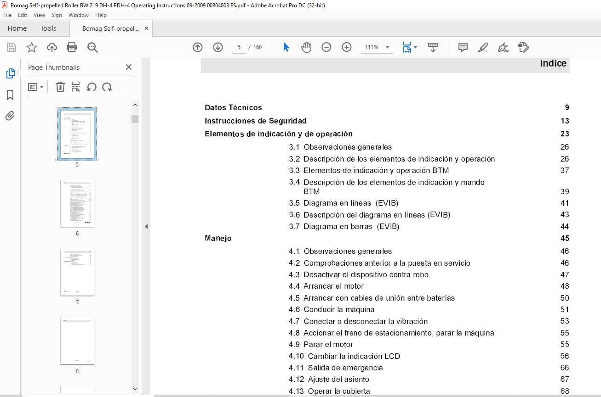Open the Attachments paperclip panel

tap(10, 116)
